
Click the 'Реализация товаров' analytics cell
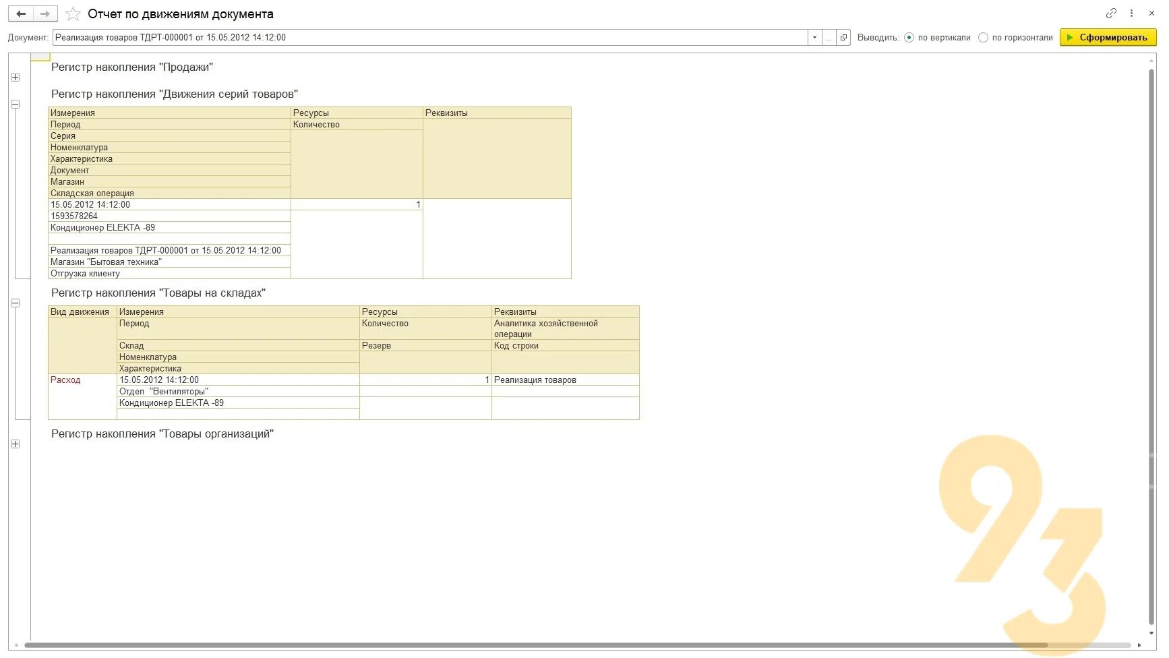click(x=565, y=380)
